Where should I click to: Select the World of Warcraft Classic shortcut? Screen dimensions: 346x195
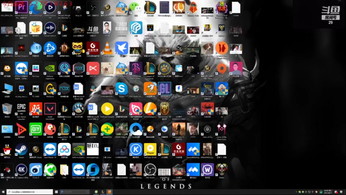pos(36,149)
